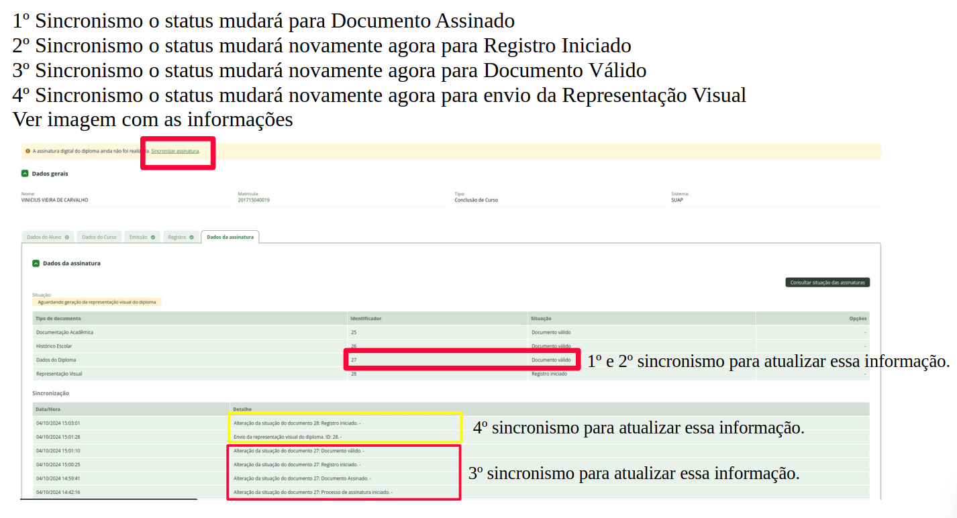Click the Tipo de documento column header
Image resolution: width=957 pixels, height=518 pixels.
(x=58, y=318)
